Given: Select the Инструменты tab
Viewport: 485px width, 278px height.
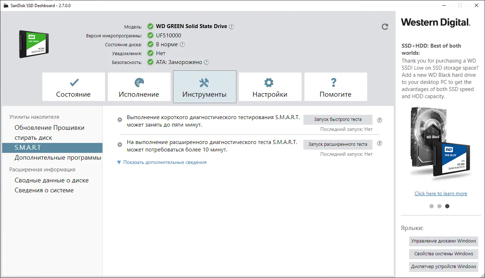Looking at the screenshot, I should (x=205, y=87).
